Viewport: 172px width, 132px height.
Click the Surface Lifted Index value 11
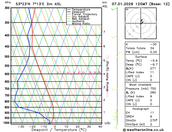[x=152, y=72]
